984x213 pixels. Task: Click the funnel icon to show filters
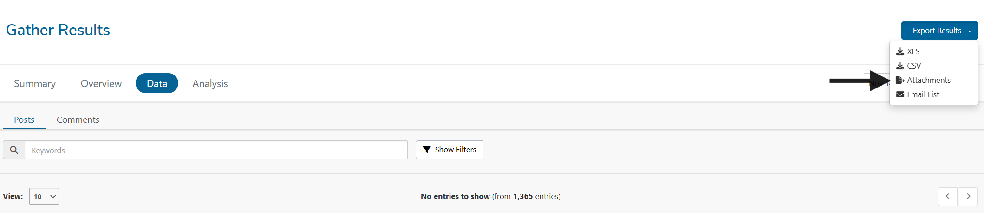[427, 150]
